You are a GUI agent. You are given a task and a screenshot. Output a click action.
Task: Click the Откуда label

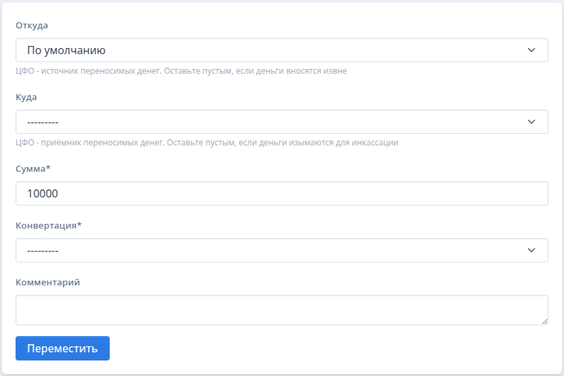tap(32, 26)
